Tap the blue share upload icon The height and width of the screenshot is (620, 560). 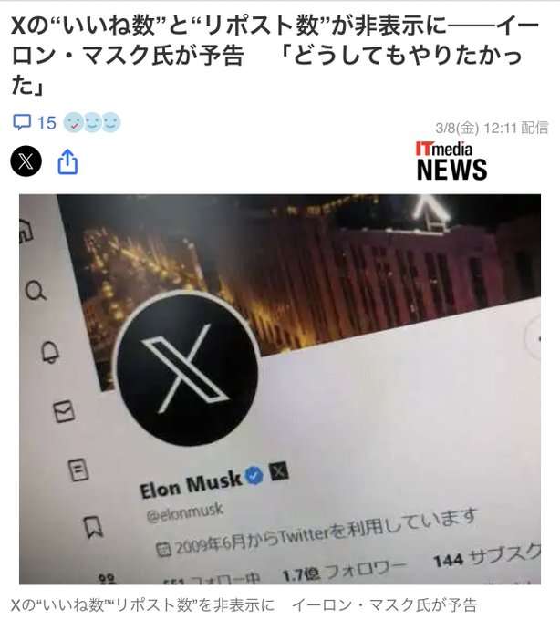(67, 161)
